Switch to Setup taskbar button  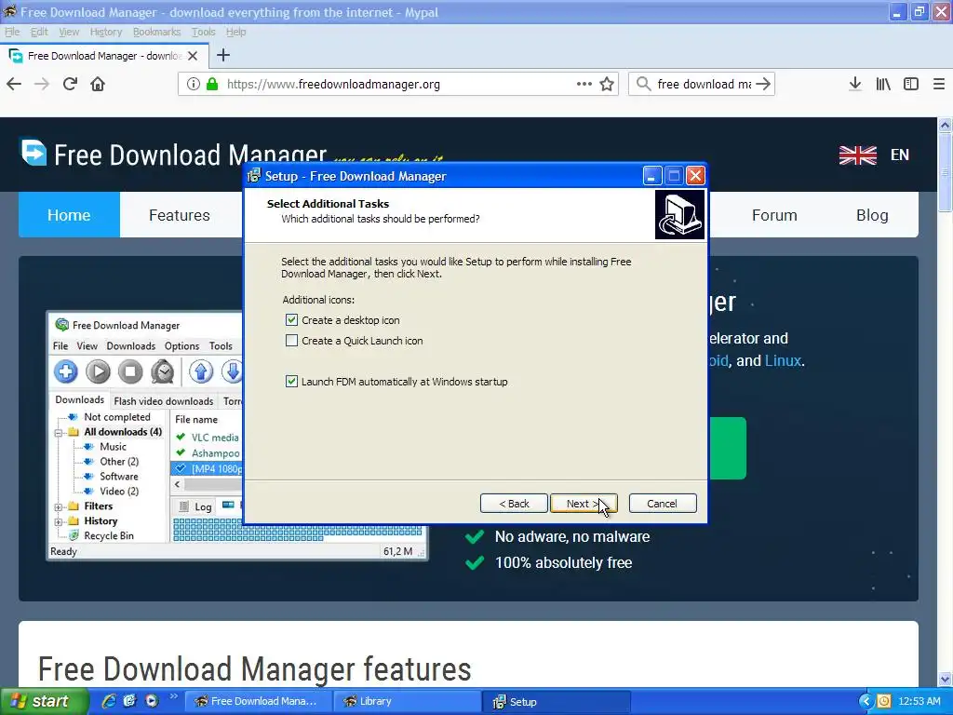(x=557, y=701)
